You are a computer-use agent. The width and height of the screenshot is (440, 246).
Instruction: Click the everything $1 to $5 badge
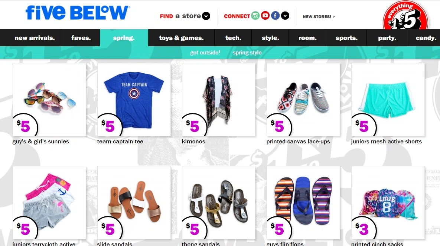405,16
